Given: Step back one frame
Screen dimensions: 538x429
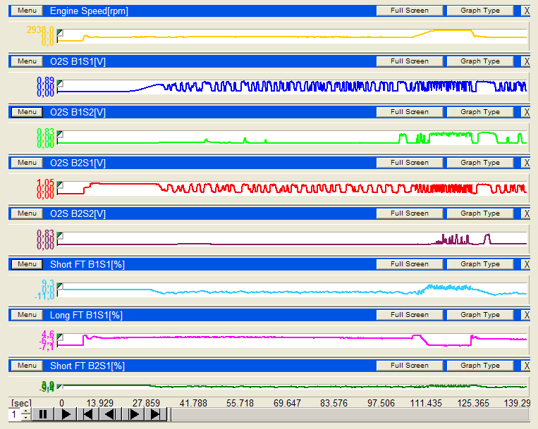Looking at the screenshot, I should (110, 414).
